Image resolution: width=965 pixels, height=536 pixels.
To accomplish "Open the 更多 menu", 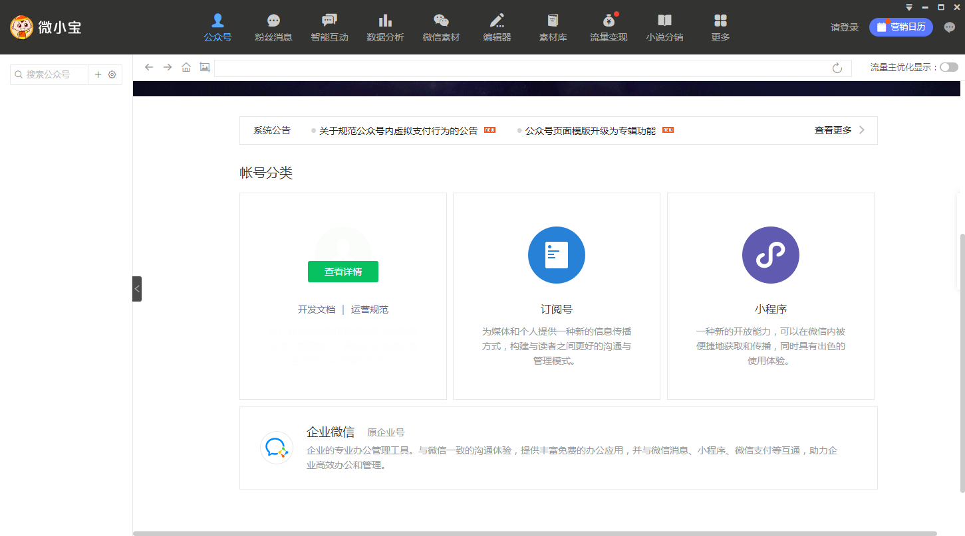I will 720,28.
